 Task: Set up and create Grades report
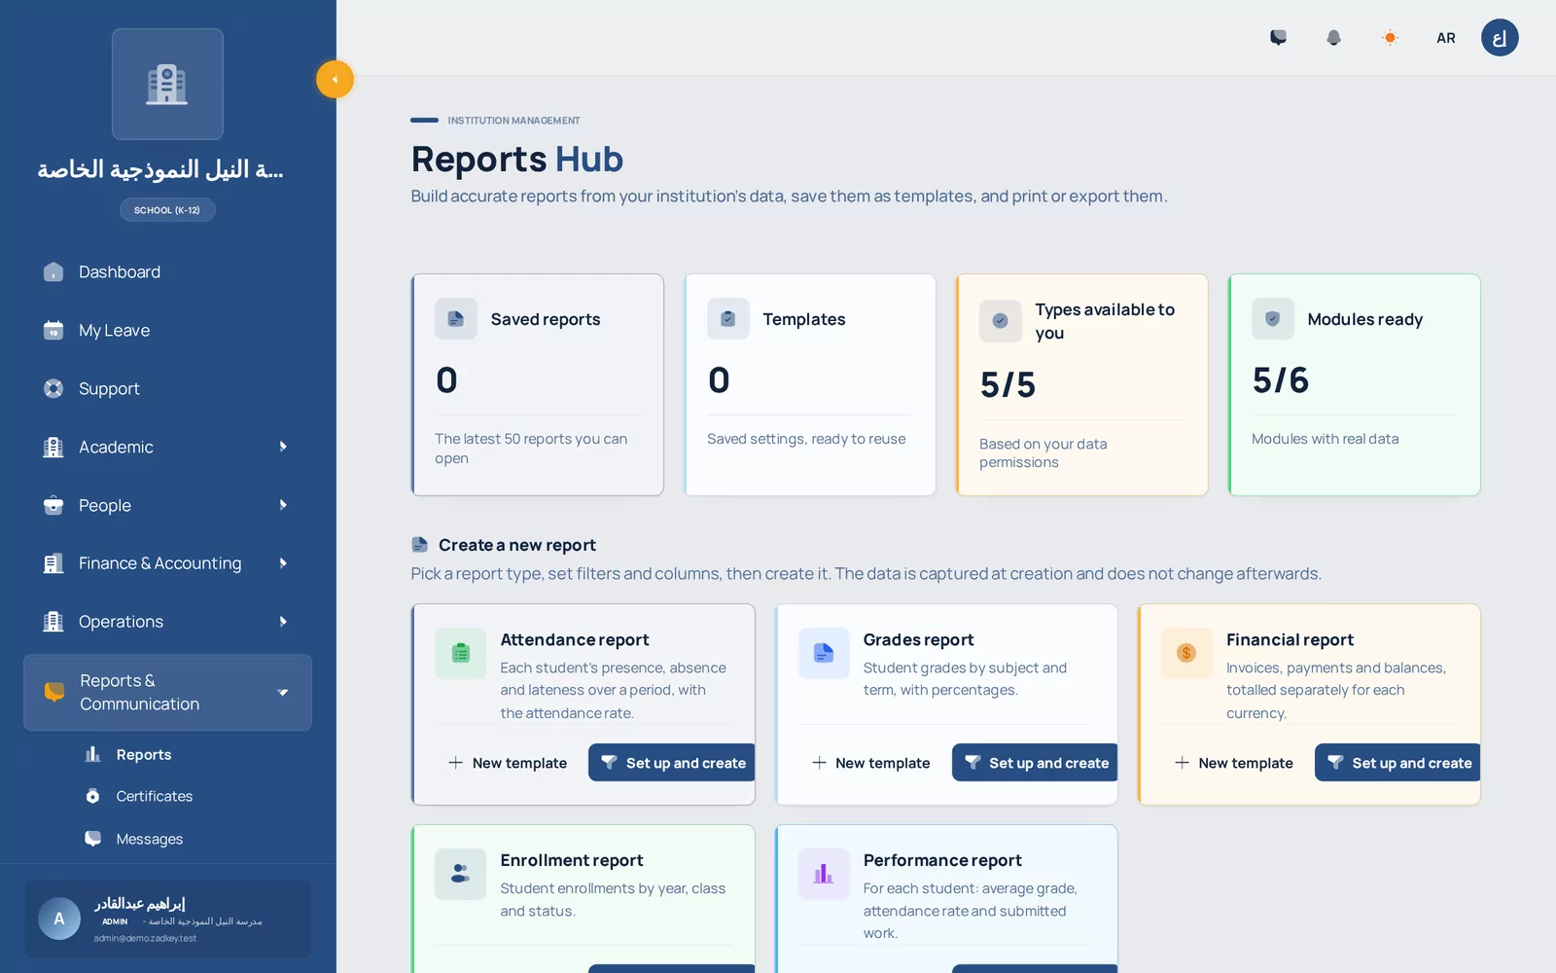(1035, 763)
